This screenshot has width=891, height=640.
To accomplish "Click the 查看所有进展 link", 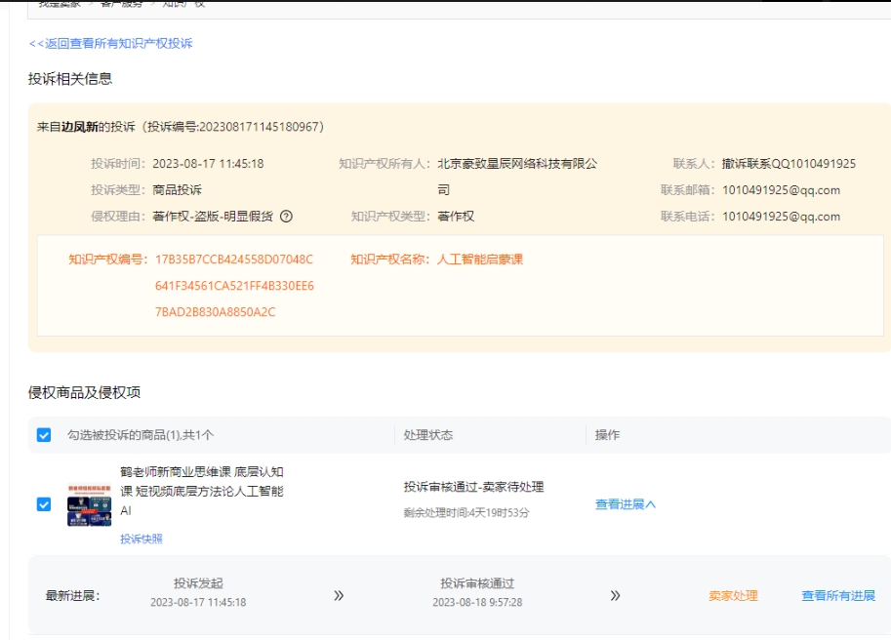I will point(838,596).
